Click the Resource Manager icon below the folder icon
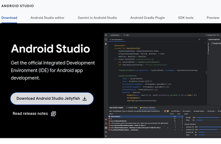221x144 pixels. 106,44
